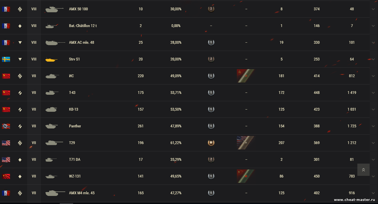Expand the Panther row chevron
Screen dimensions: 378x204
373,126
